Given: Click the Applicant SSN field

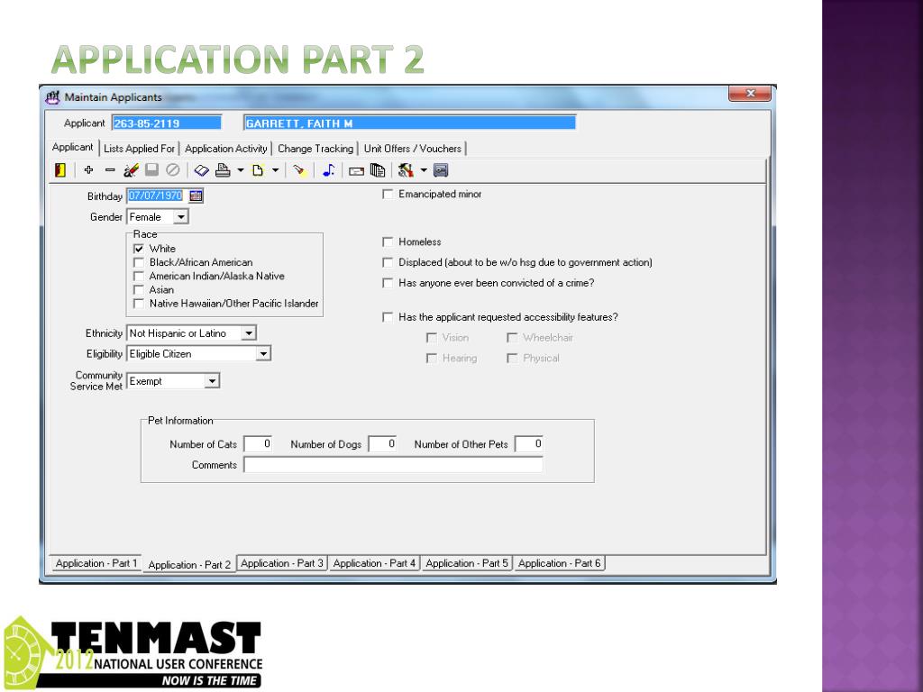Looking at the screenshot, I should pos(167,123).
